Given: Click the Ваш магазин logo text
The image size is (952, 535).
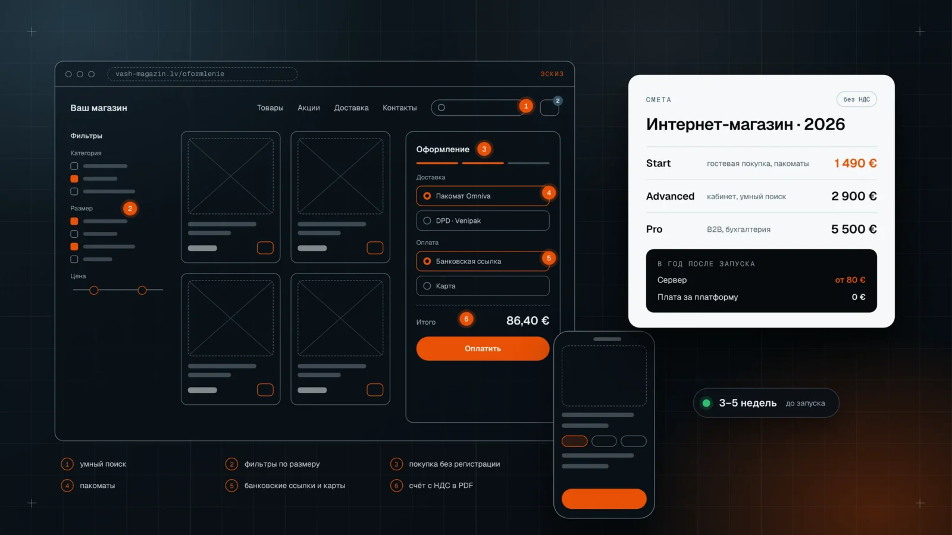Looking at the screenshot, I should pos(99,108).
